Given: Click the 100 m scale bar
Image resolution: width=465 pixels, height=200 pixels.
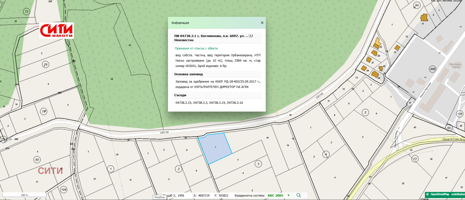Looking at the screenshot, I should pos(24,195).
